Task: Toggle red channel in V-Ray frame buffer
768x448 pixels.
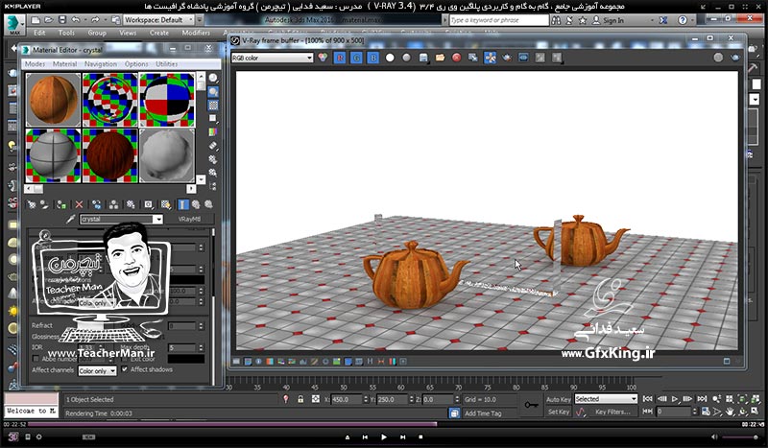Action: pos(340,58)
